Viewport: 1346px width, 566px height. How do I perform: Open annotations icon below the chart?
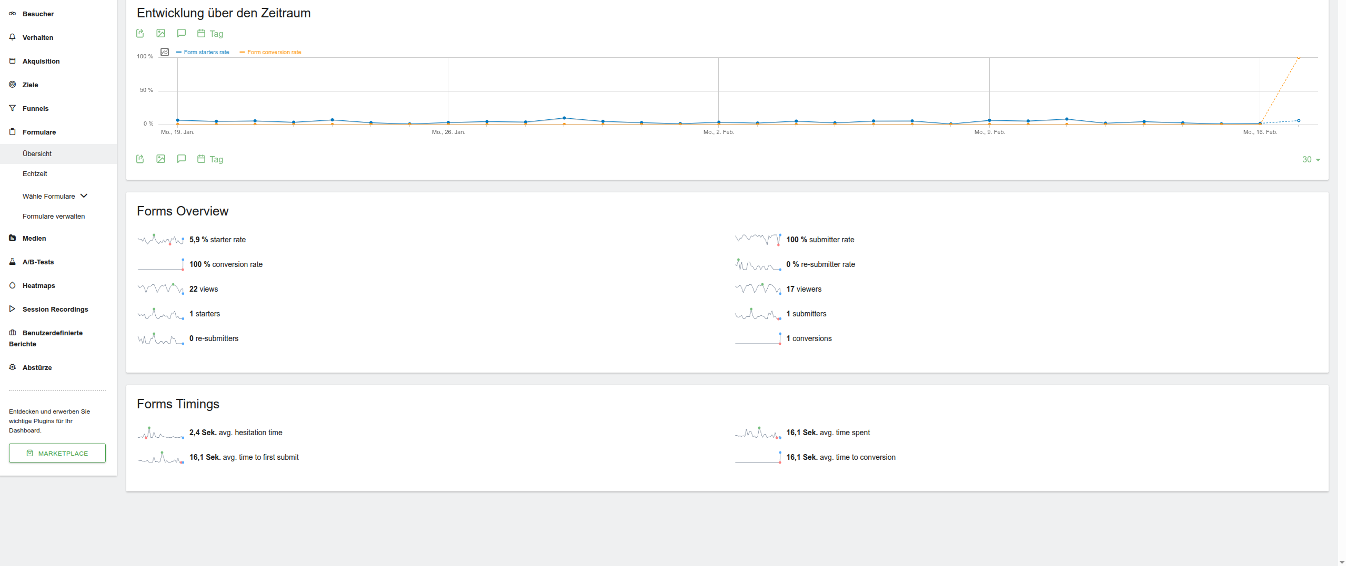[x=182, y=159]
